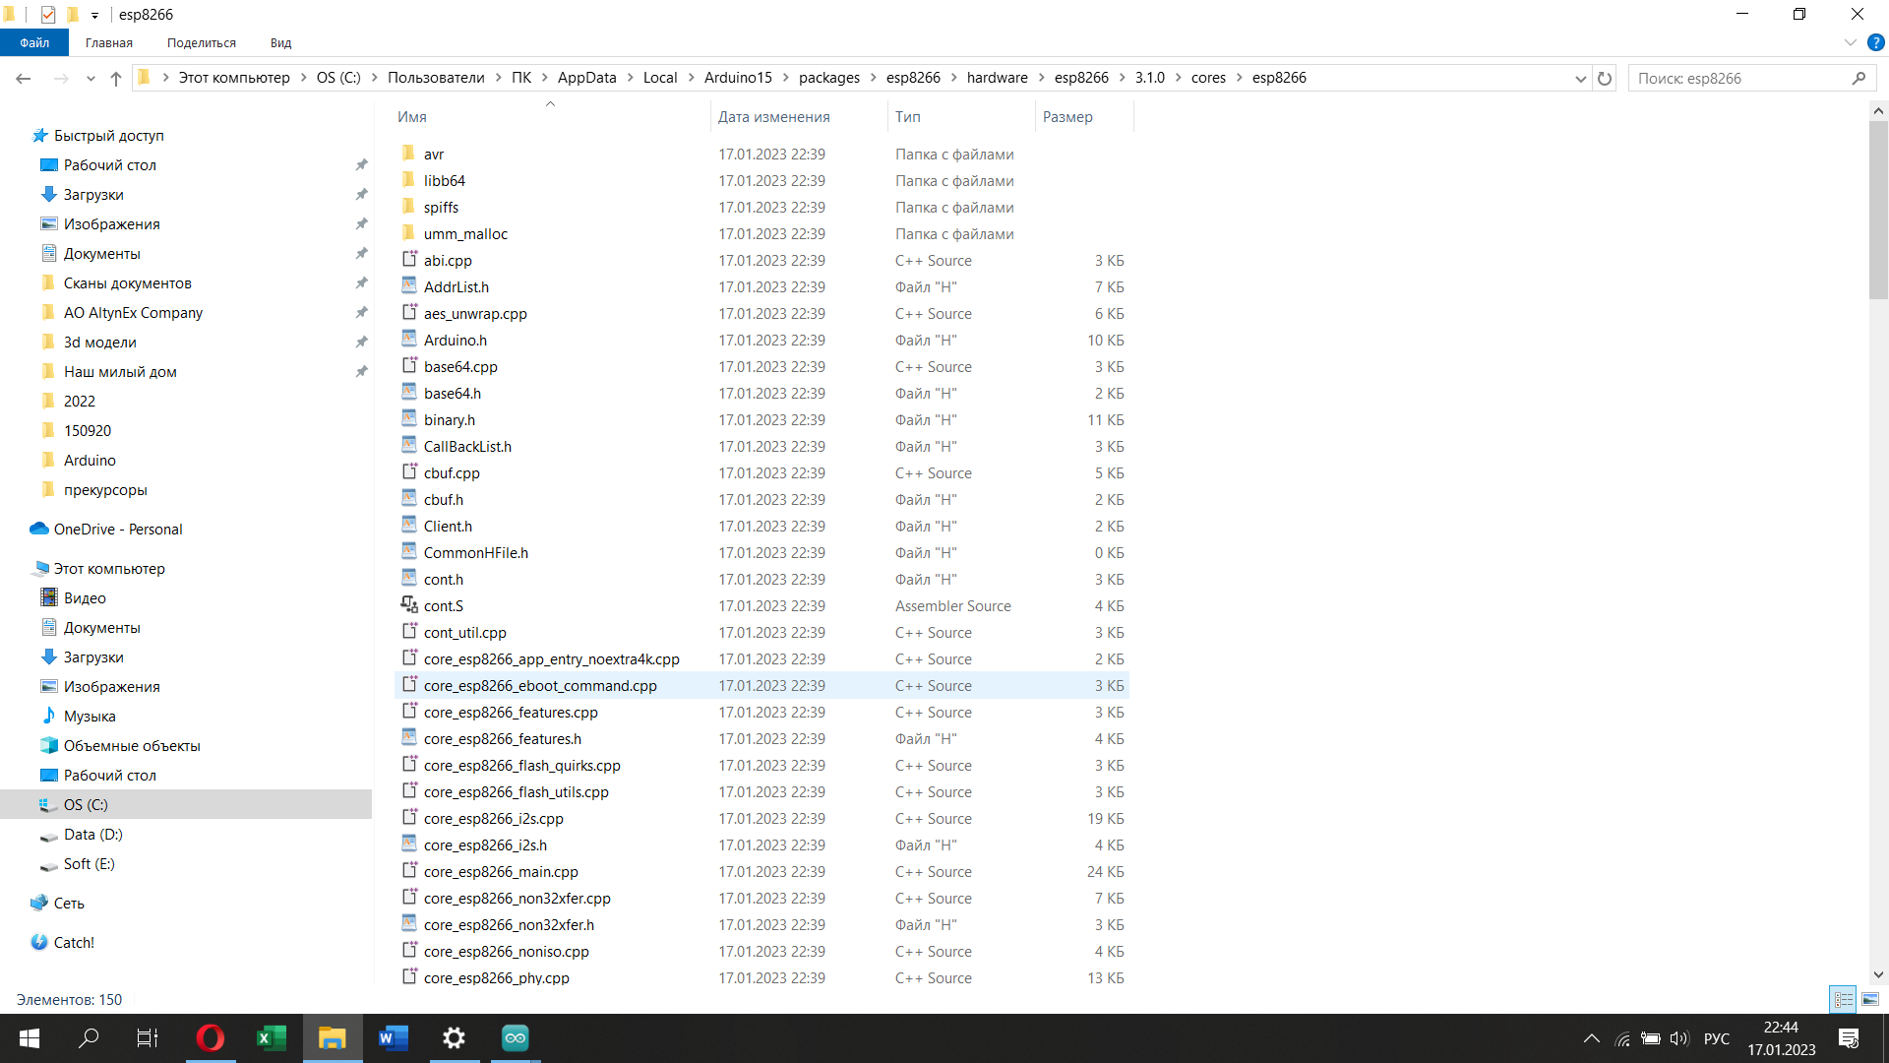Screen dimensions: 1889x1063
Task: Click scroll down arrow of file list
Action: pos(1878,975)
